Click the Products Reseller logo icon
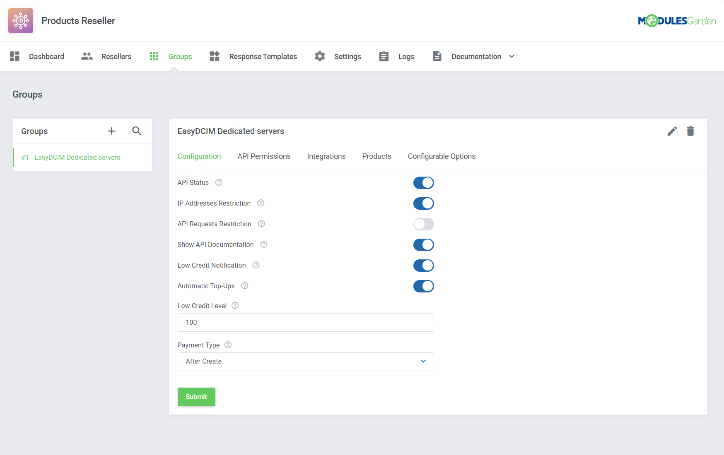Viewport: 724px width, 455px height. (21, 21)
